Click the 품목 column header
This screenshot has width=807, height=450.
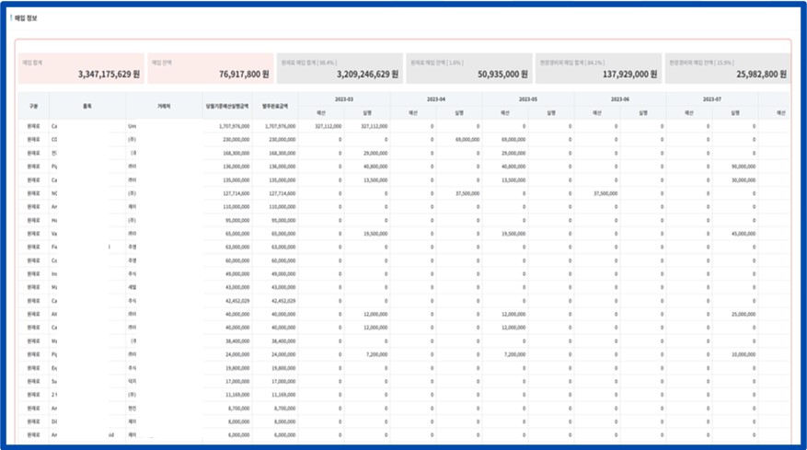(86, 106)
